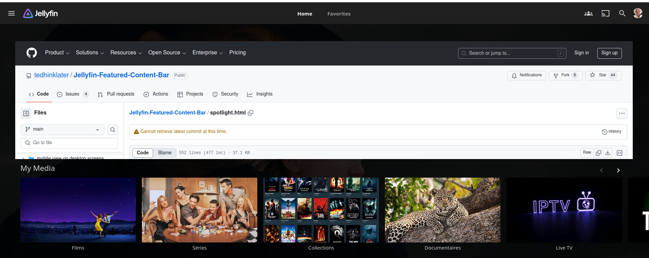Click the Jellyfin logo
Screen dimensions: 649x258
coord(41,14)
